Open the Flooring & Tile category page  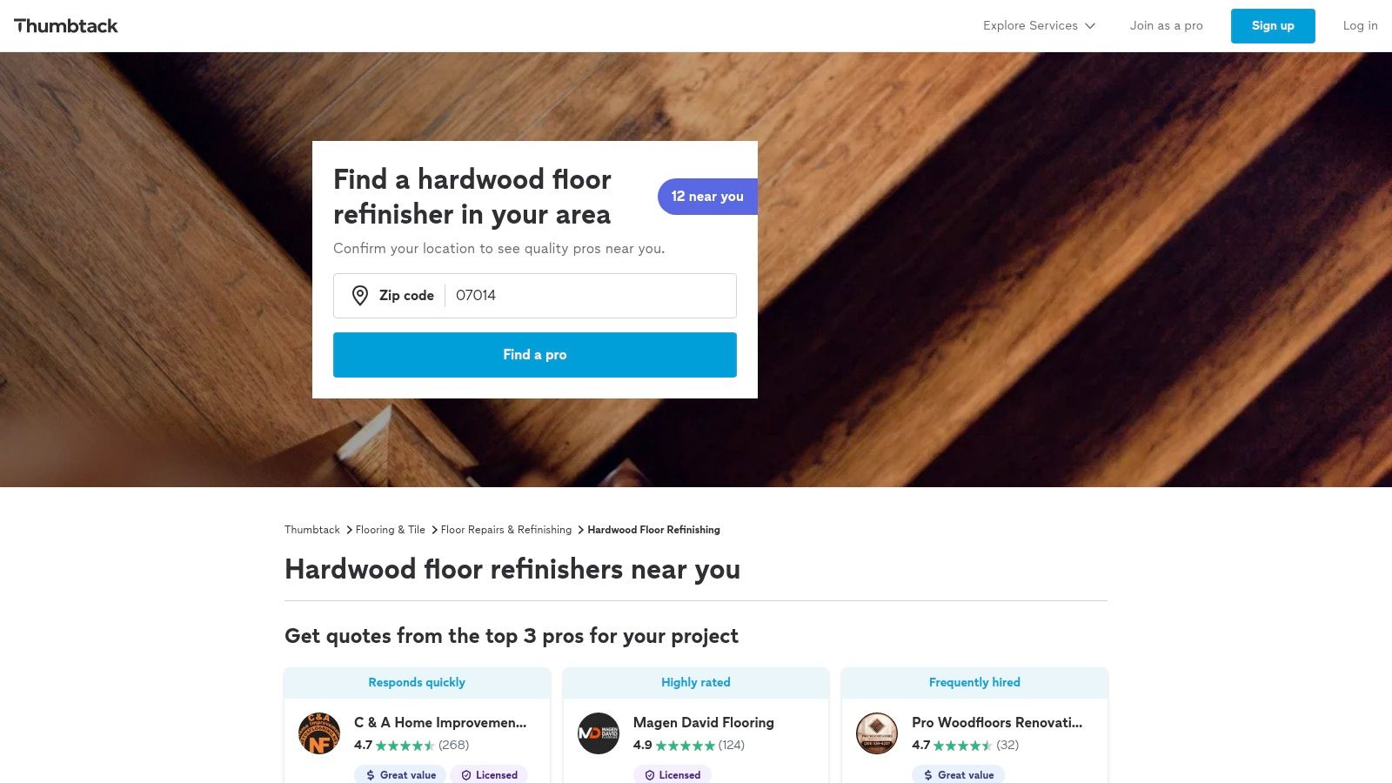coord(390,530)
